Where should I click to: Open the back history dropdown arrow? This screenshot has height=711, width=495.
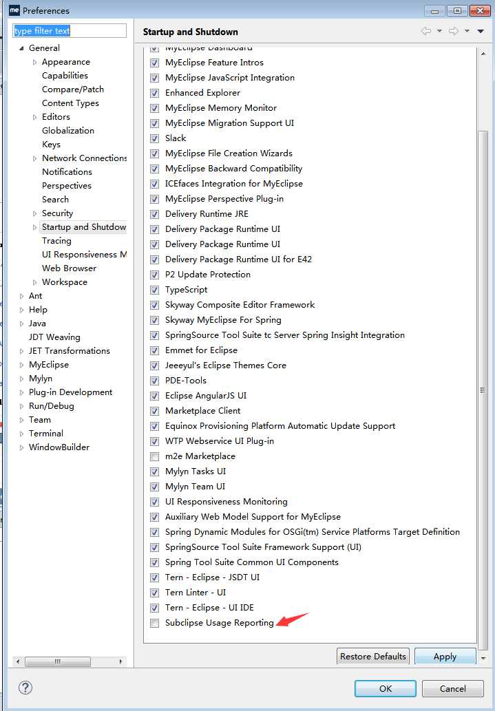439,31
